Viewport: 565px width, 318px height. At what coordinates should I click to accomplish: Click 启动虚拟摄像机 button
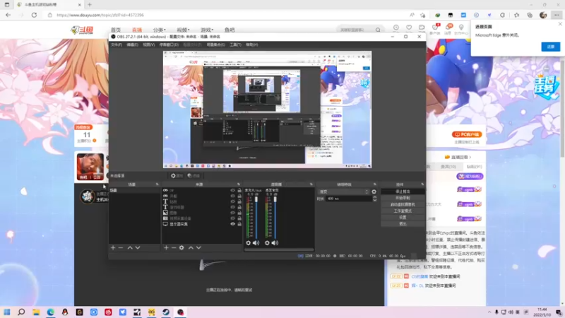coord(403,204)
